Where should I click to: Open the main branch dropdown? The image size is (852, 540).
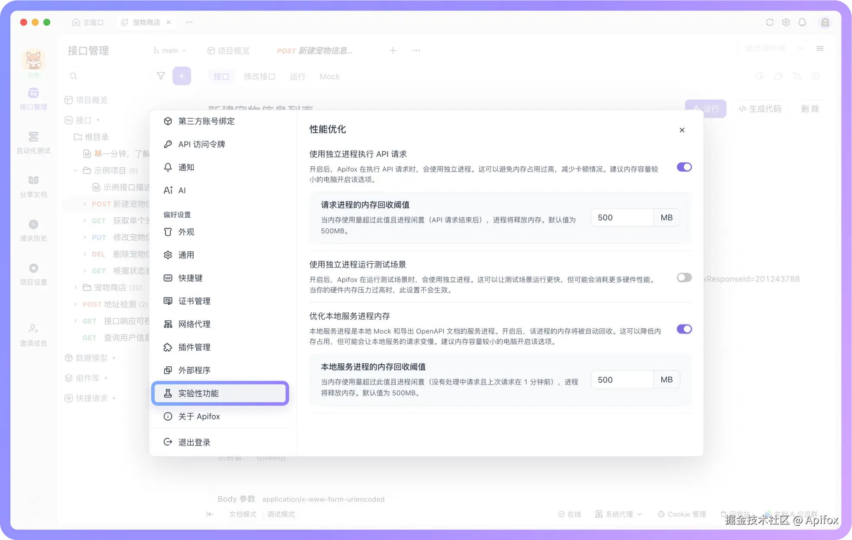tap(170, 50)
